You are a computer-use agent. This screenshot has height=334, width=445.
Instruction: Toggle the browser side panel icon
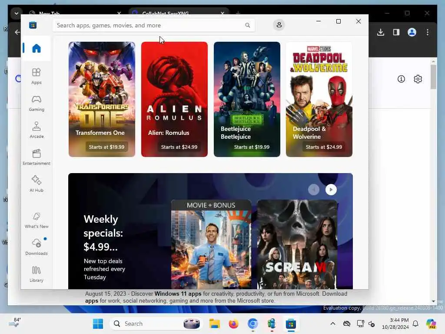coord(396,32)
